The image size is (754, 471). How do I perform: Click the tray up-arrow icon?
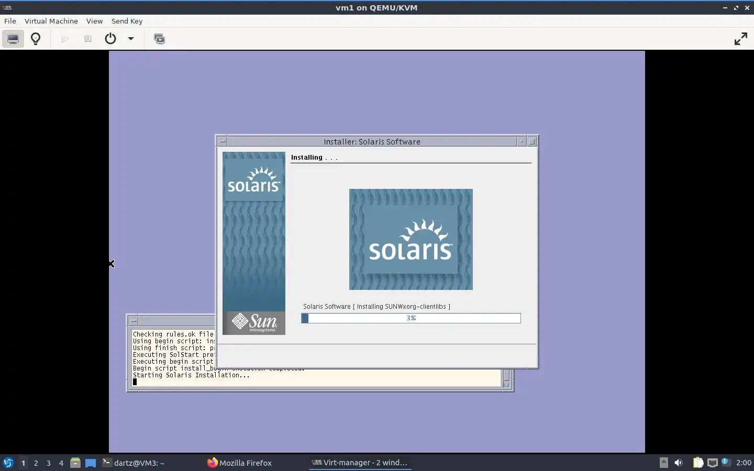[663, 463]
